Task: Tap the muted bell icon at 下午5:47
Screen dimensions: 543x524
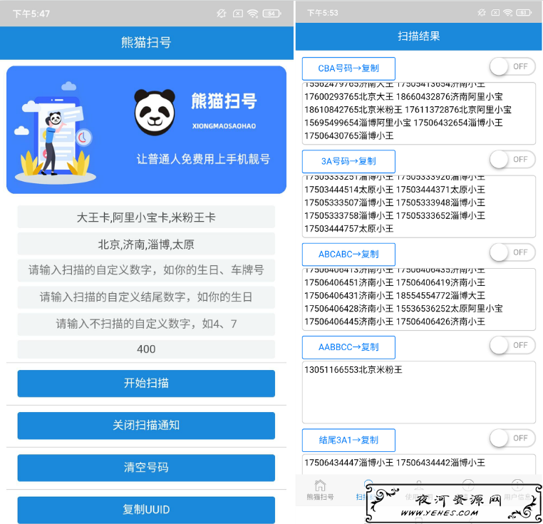Action: pyautogui.click(x=222, y=14)
